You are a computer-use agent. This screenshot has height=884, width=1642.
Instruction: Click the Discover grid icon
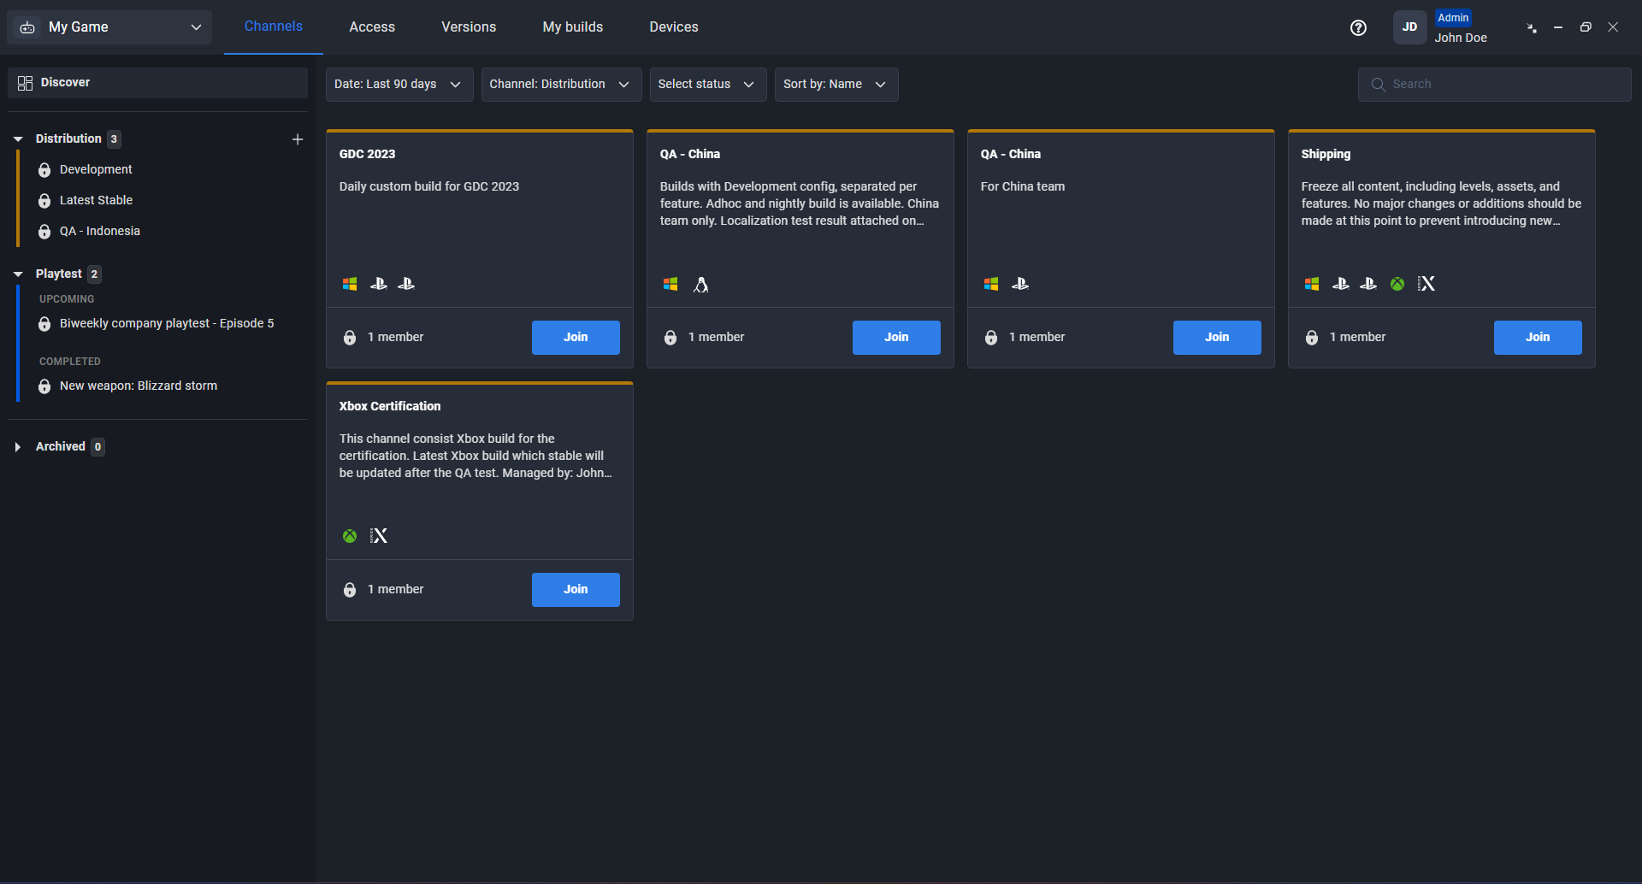pos(26,83)
